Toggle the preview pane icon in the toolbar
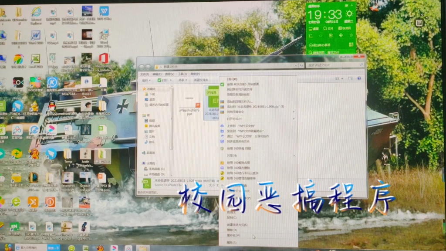 [350, 79]
